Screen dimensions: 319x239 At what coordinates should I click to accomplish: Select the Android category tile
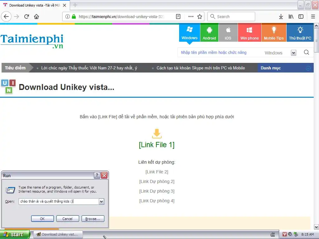[x=209, y=33]
